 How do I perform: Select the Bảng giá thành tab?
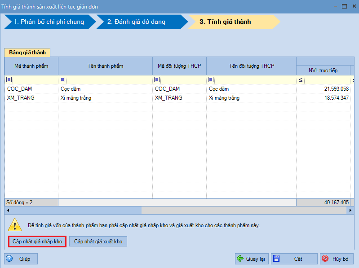coord(27,53)
